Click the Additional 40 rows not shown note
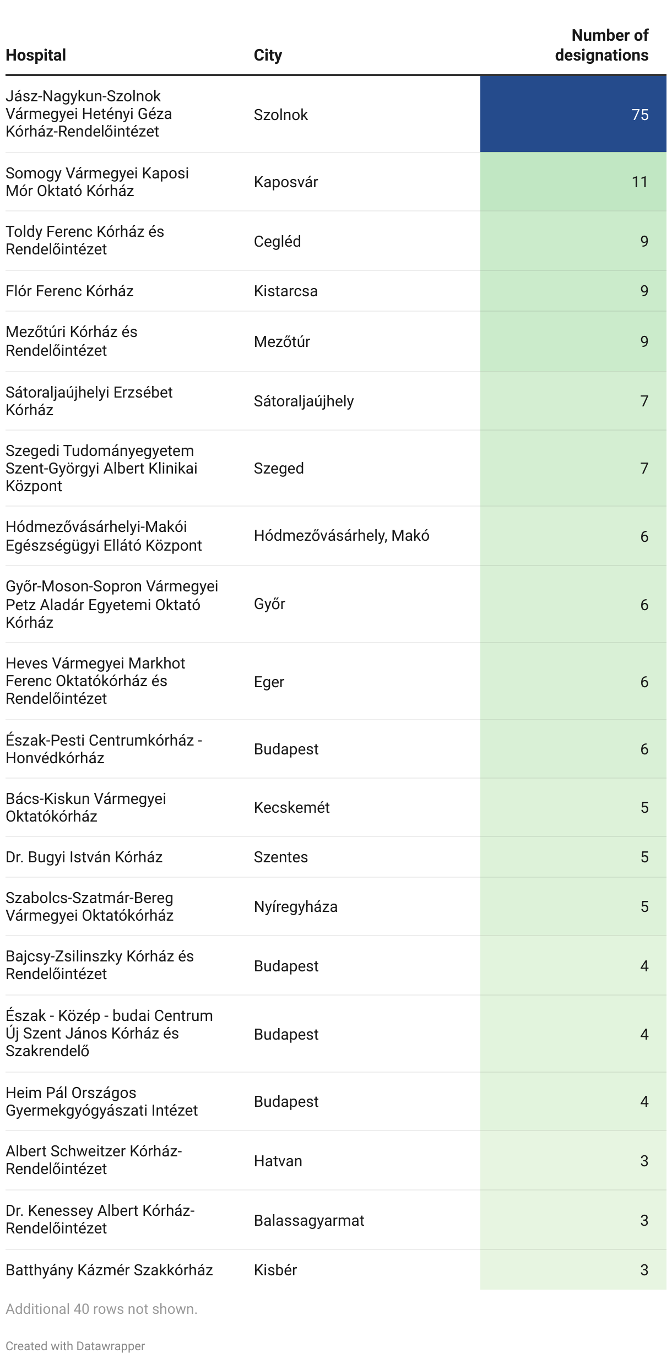 tap(101, 1309)
